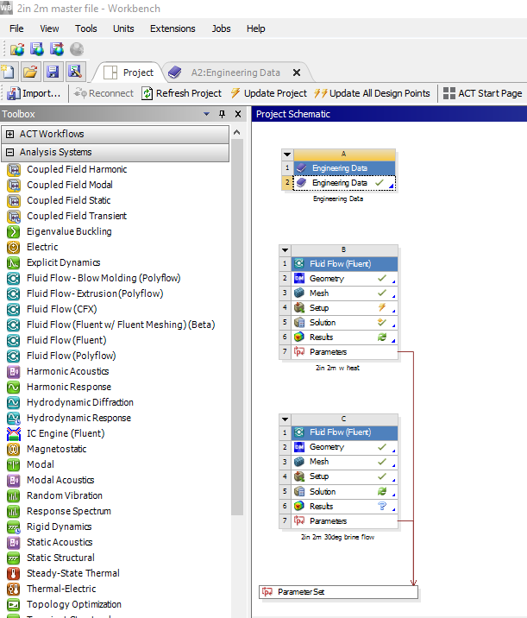Screen dimensions: 527x618
Task: Expand the ACT Workflows section
Action: (9, 134)
